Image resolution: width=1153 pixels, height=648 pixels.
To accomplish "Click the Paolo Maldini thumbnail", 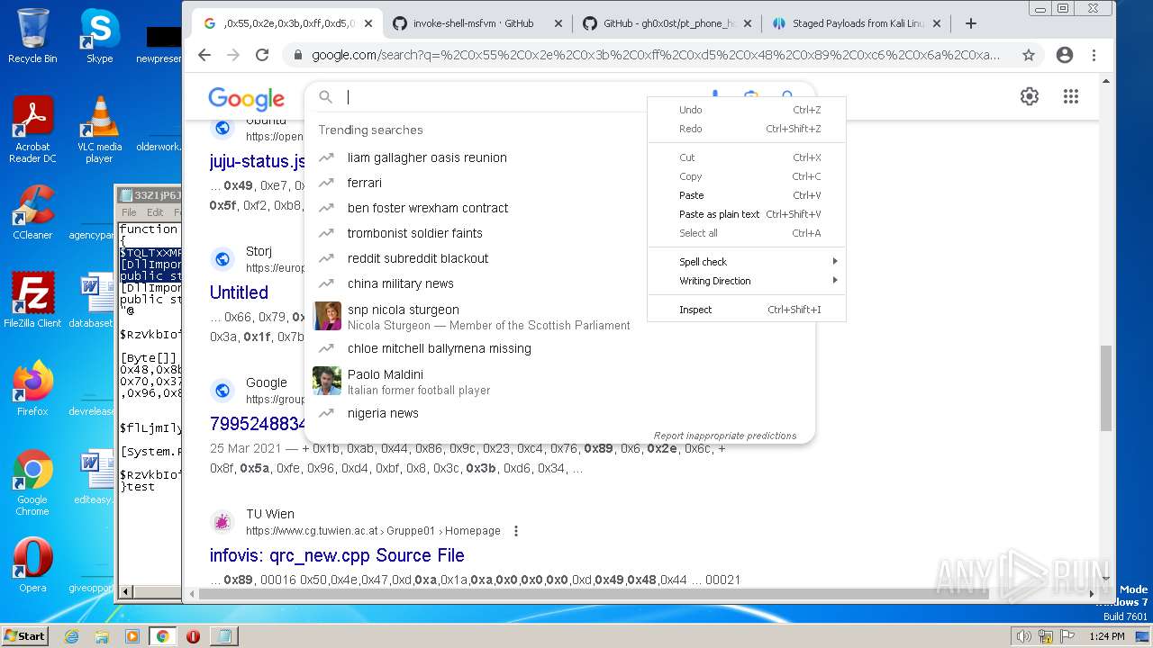I will (x=327, y=381).
